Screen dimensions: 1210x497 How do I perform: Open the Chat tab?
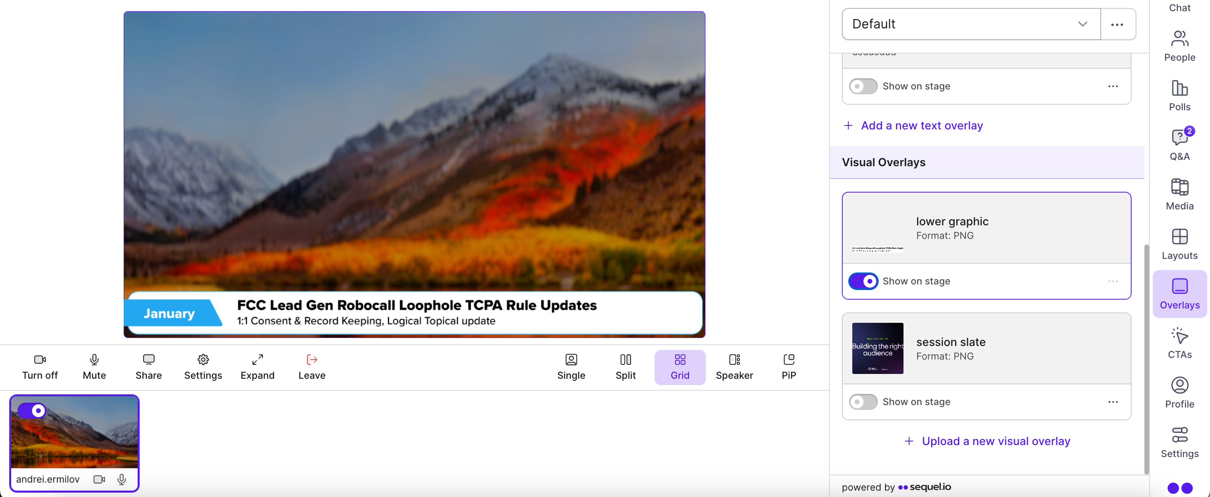[x=1180, y=8]
